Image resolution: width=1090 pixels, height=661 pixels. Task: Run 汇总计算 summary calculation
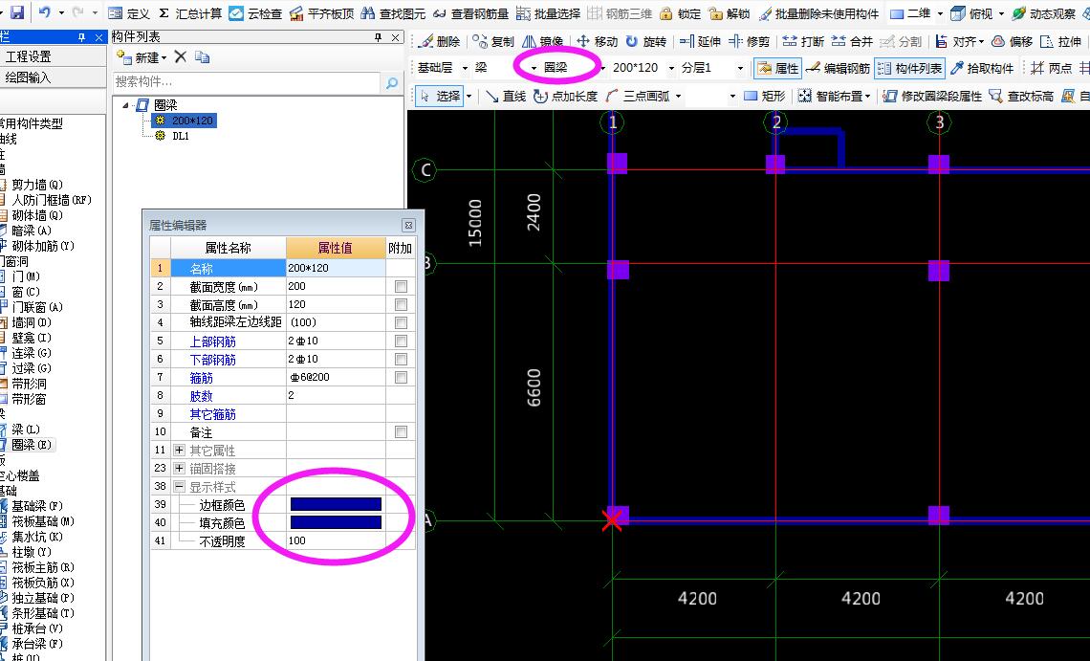point(189,13)
